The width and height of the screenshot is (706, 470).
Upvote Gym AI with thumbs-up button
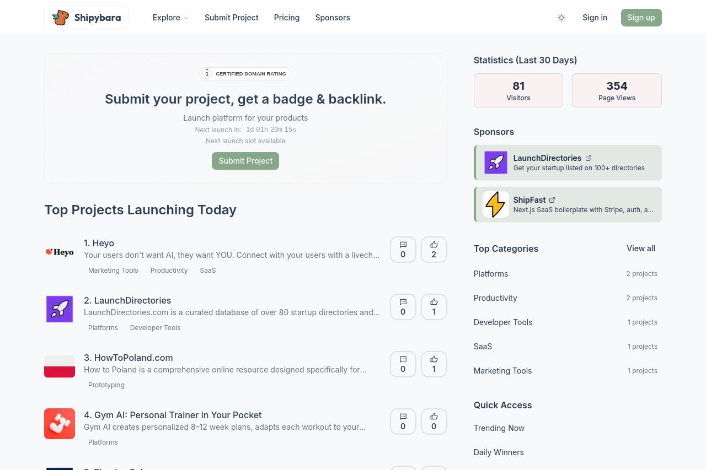(x=434, y=422)
